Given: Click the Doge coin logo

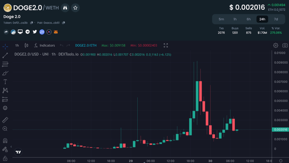Looking at the screenshot, I should [7, 8].
